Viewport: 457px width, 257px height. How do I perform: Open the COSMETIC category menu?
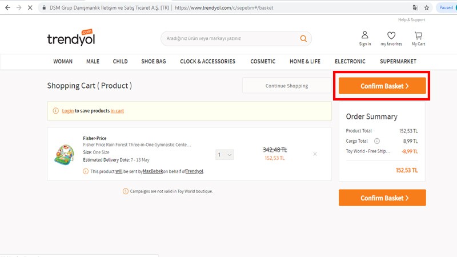[x=263, y=62]
